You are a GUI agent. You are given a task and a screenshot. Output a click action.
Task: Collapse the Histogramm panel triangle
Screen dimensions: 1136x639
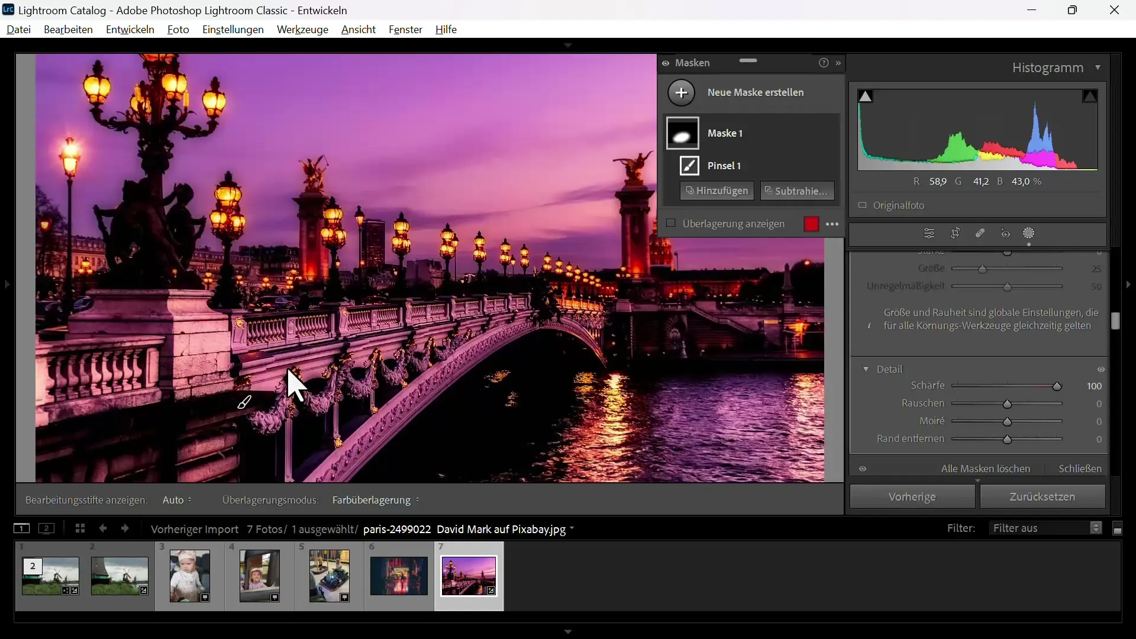pyautogui.click(x=1098, y=68)
